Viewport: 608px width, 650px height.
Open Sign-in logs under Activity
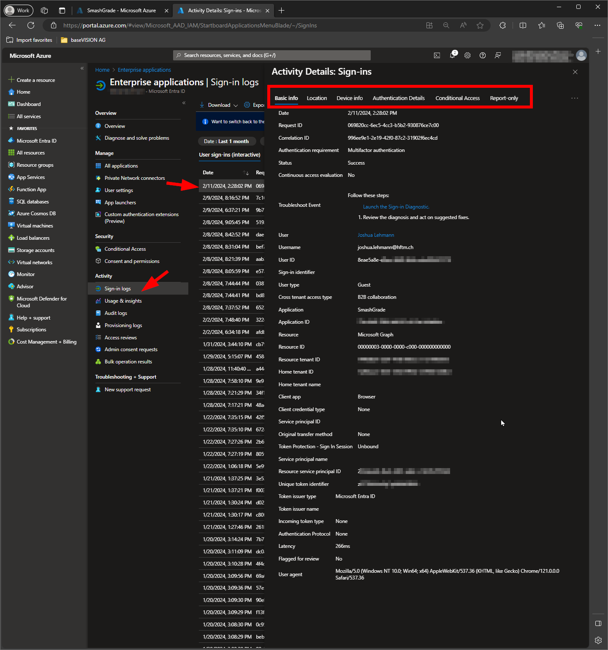point(138,289)
